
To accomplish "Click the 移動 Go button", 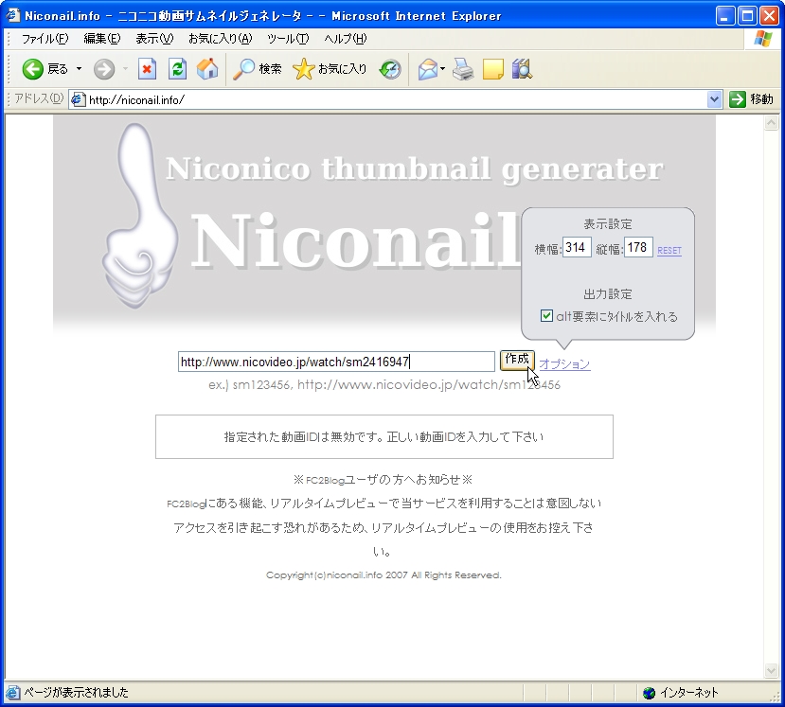I will coord(752,99).
